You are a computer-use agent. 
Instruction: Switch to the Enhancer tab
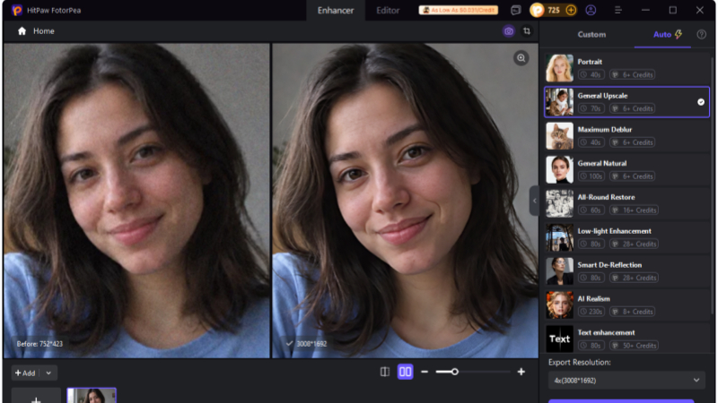336,10
